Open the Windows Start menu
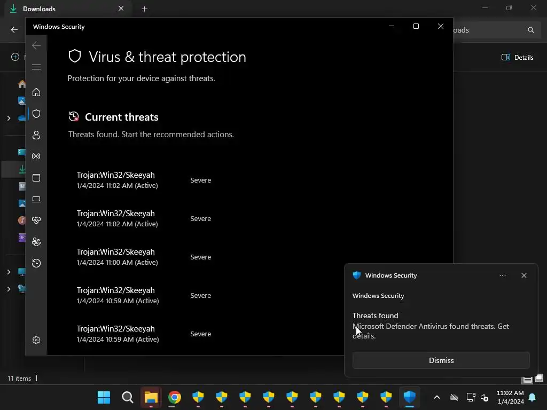 pyautogui.click(x=104, y=397)
